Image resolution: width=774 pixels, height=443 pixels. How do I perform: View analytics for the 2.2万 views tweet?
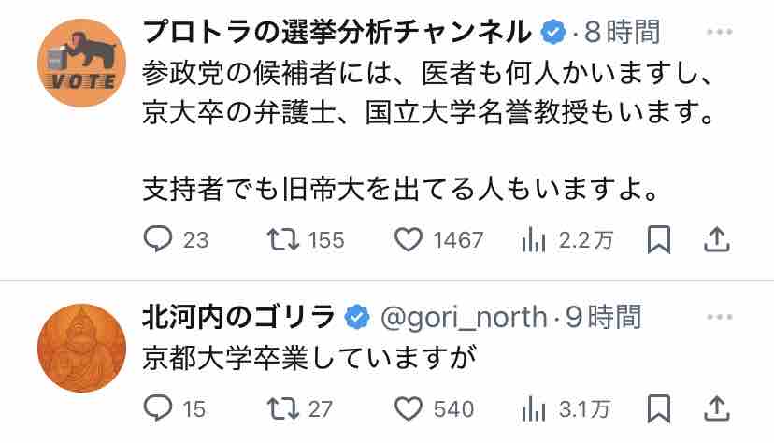point(534,240)
